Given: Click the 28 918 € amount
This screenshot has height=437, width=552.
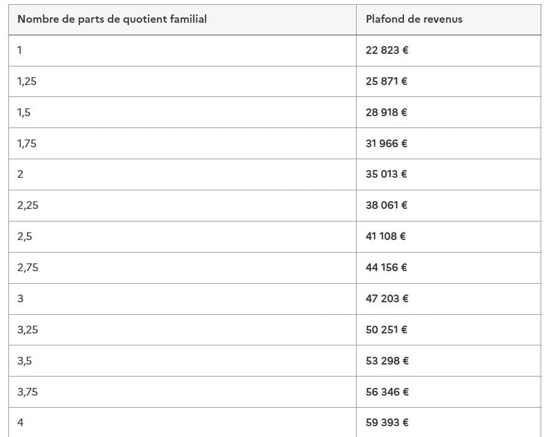Looking at the screenshot, I should click(387, 113).
